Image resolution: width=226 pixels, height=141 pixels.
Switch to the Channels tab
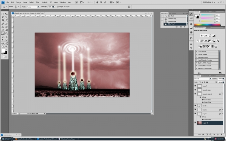tap(205, 76)
